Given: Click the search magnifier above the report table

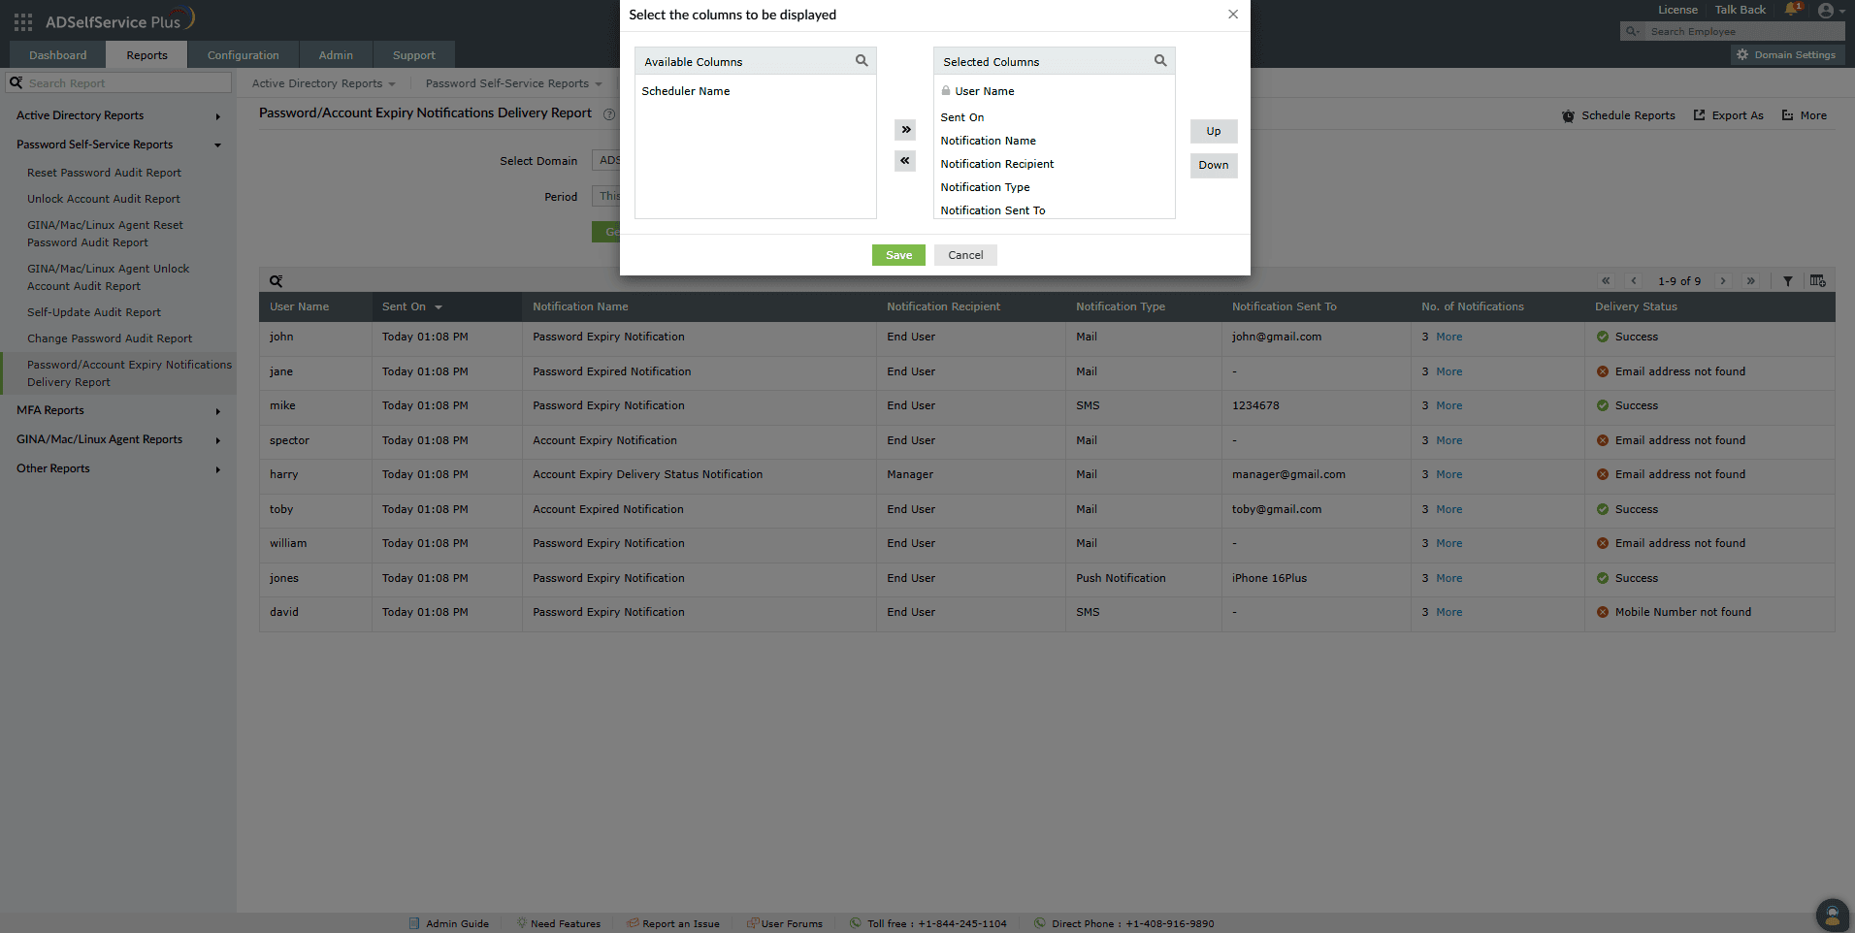Looking at the screenshot, I should tap(276, 280).
